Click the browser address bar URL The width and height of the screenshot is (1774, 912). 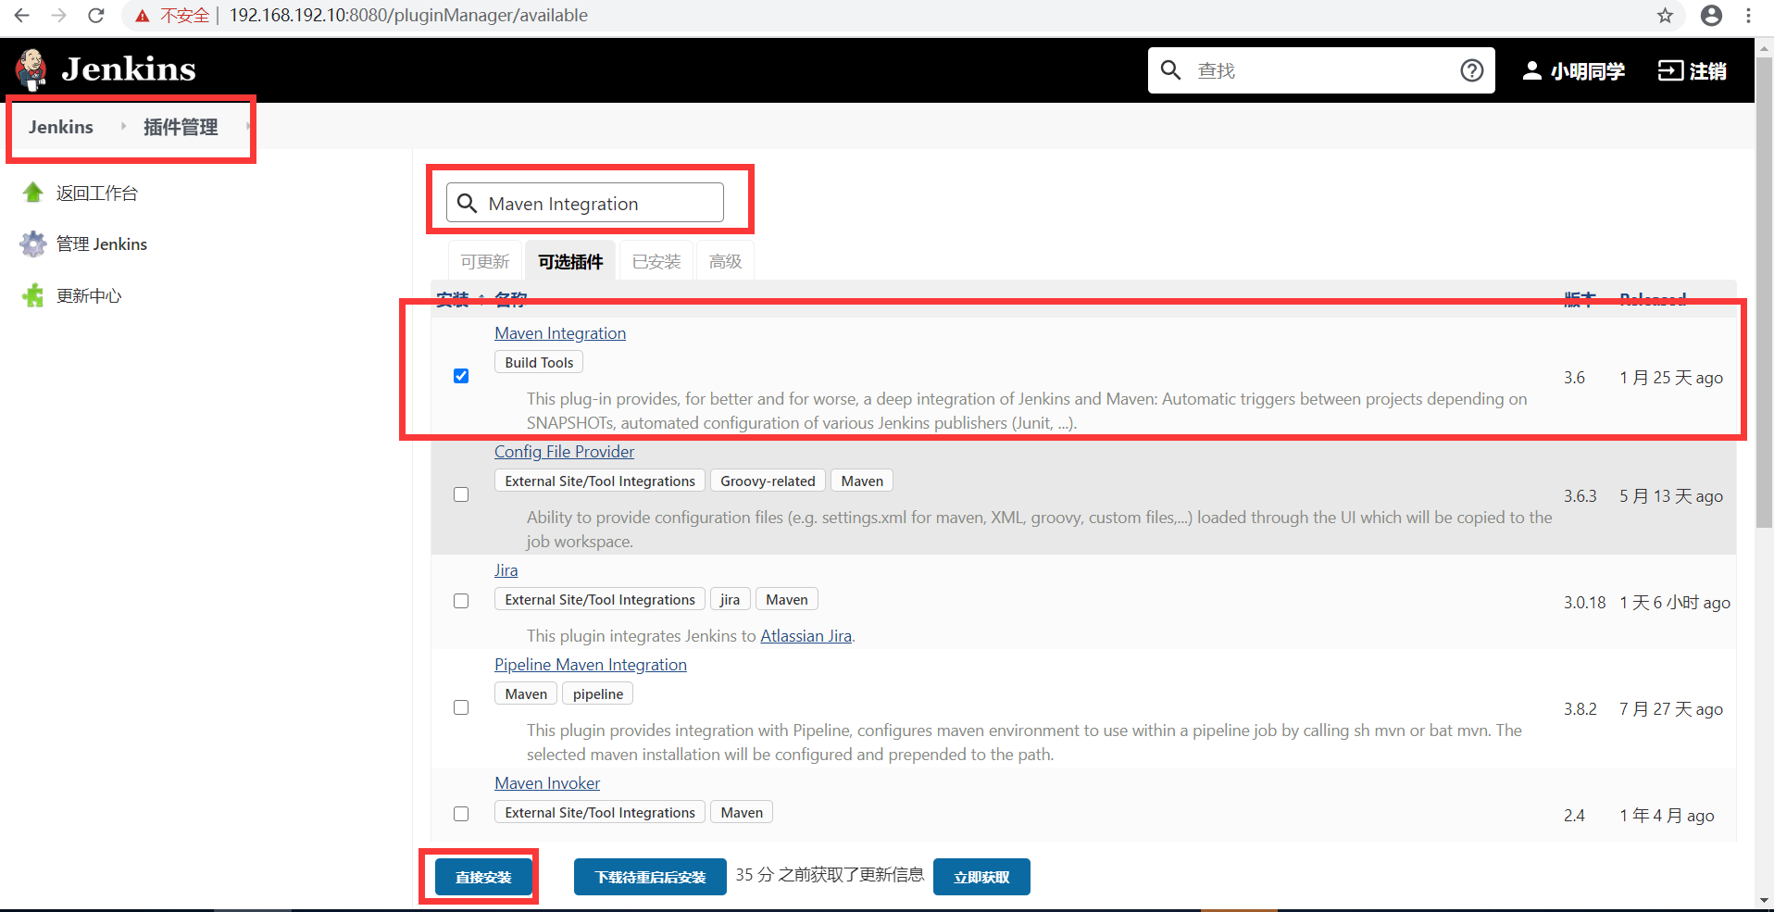pos(408,16)
